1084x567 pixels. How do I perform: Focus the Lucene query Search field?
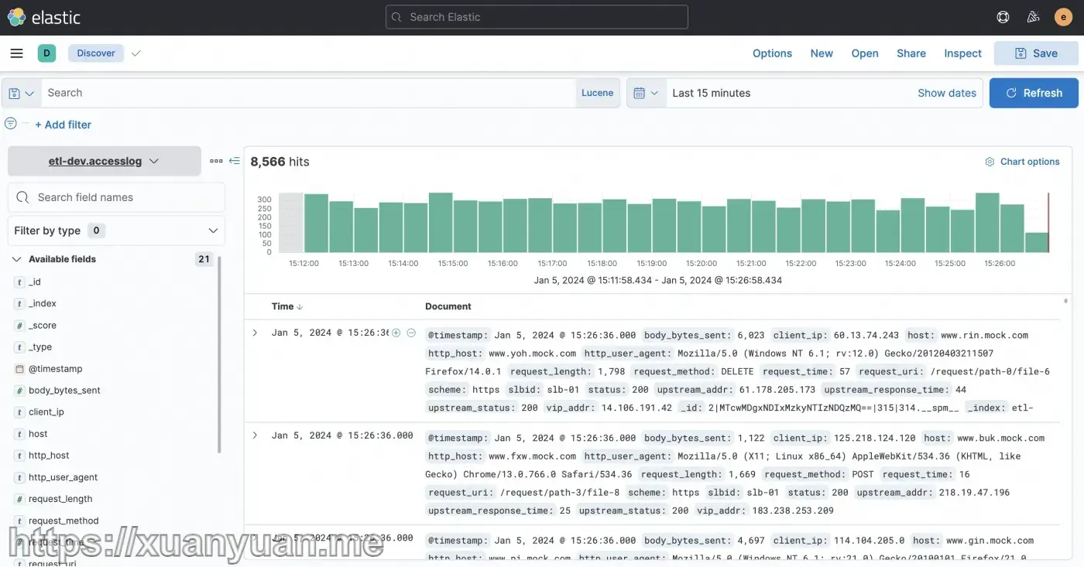(x=308, y=93)
